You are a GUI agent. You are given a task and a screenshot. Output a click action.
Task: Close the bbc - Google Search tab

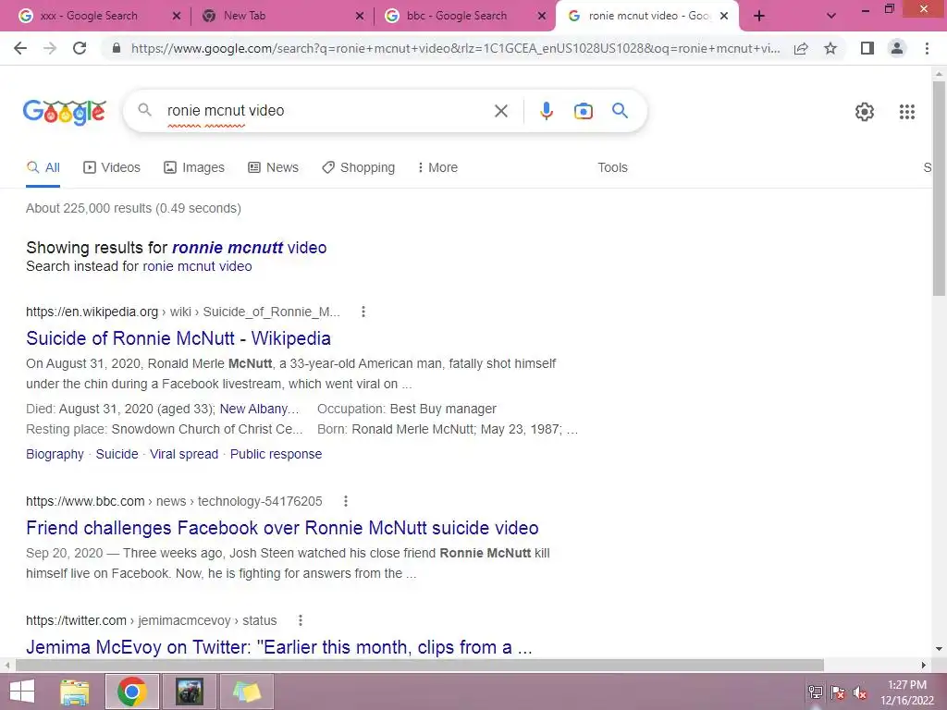pyautogui.click(x=543, y=17)
